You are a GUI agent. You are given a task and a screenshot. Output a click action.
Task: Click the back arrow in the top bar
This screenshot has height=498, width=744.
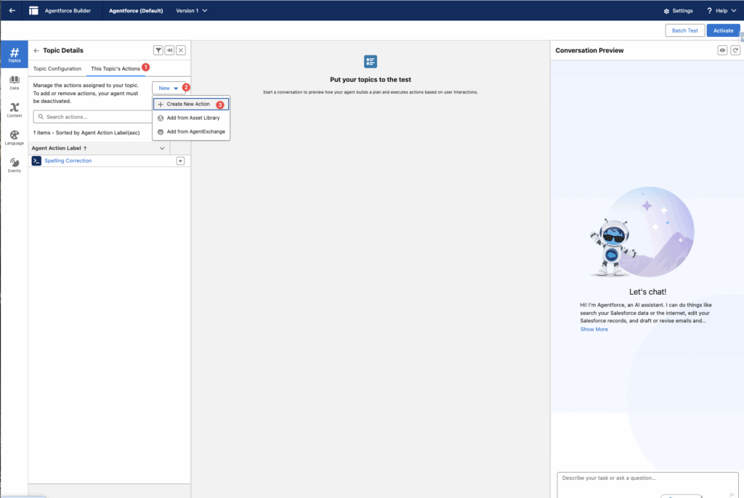[12, 10]
